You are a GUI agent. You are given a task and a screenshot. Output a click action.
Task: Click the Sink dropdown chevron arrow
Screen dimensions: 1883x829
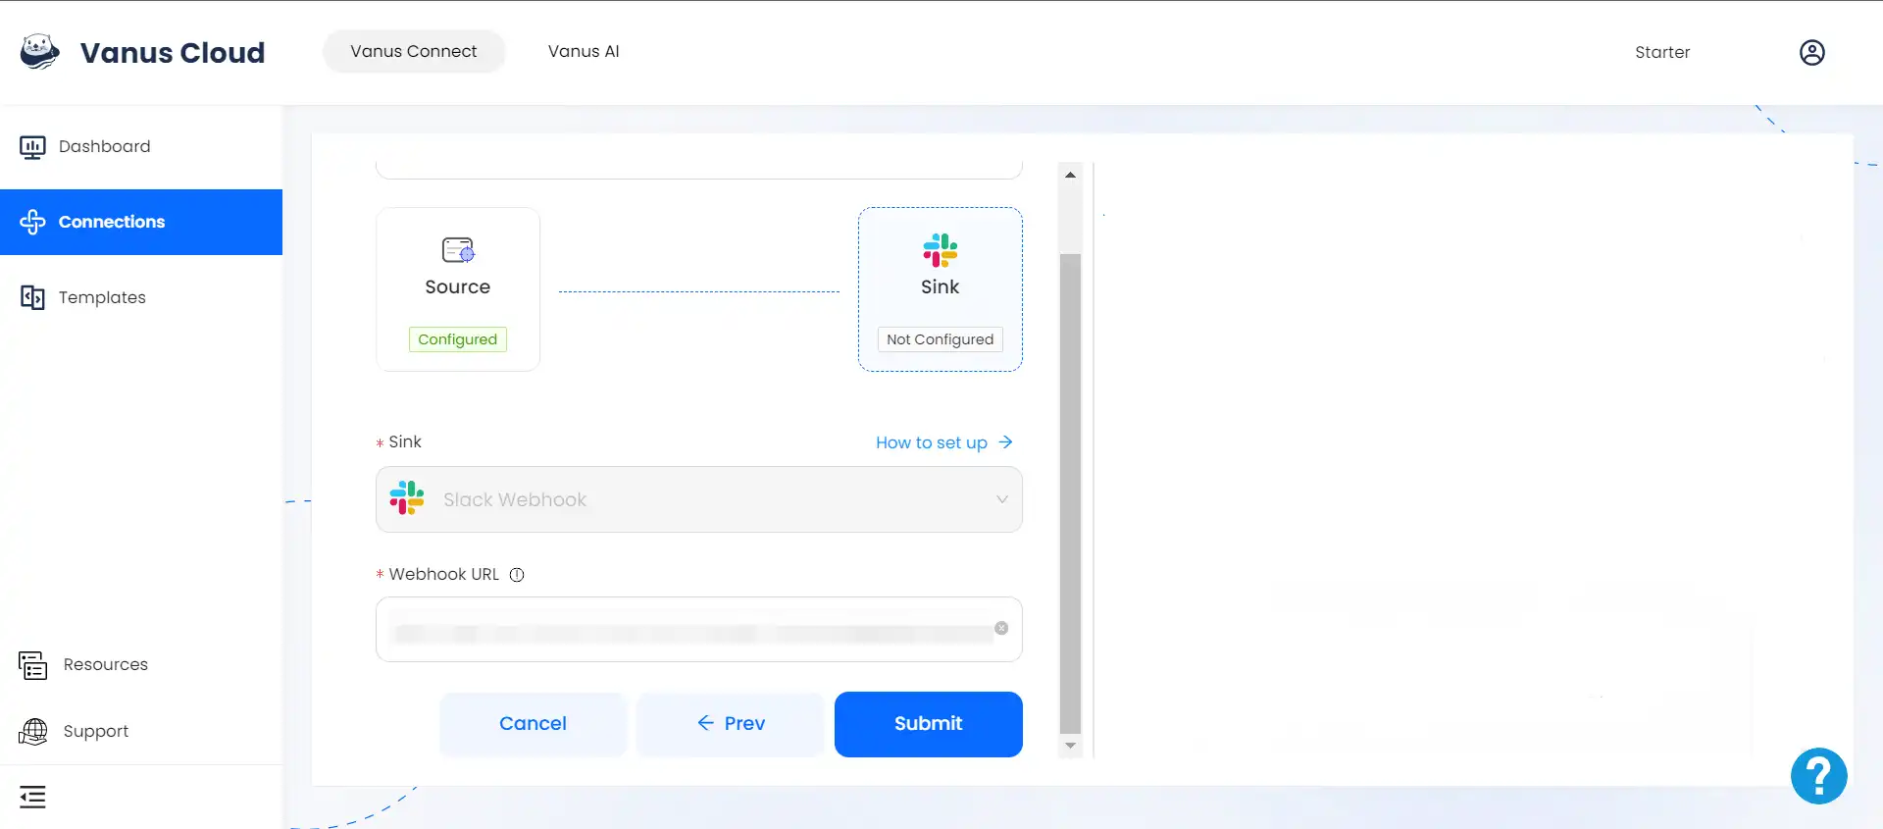pyautogui.click(x=1002, y=499)
